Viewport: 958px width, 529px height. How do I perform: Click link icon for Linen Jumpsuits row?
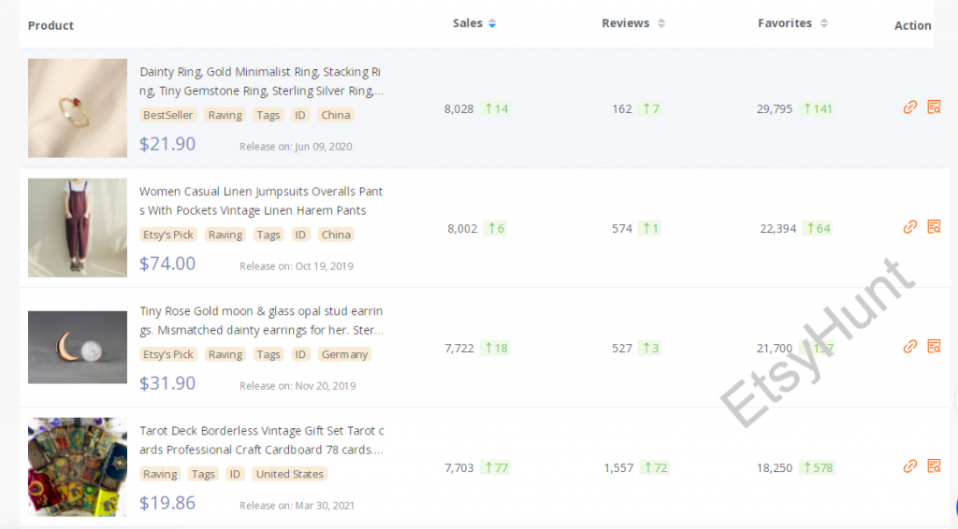click(x=909, y=227)
